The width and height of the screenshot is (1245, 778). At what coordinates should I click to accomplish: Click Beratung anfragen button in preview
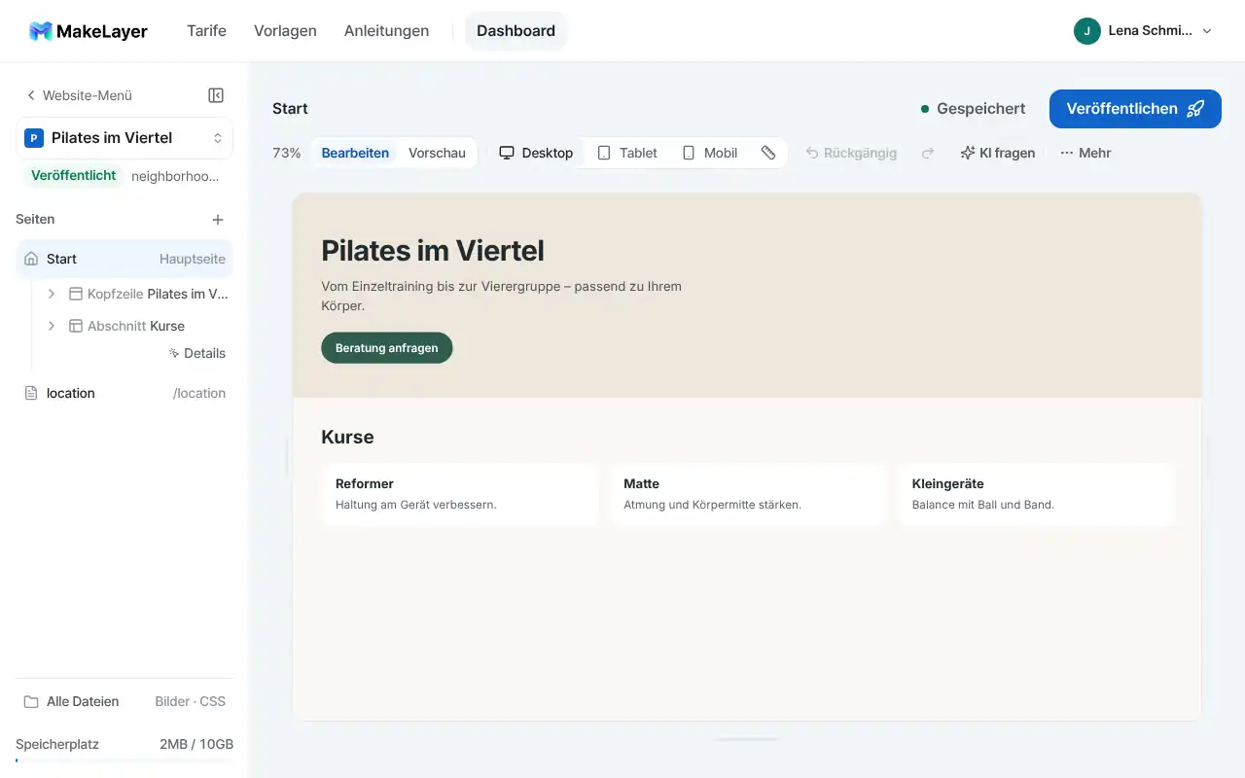tap(387, 348)
